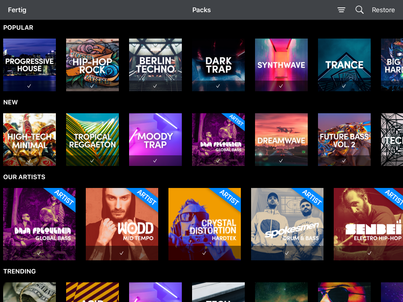Image resolution: width=403 pixels, height=302 pixels.
Task: Open Moody Trap in New row
Action: click(x=155, y=139)
